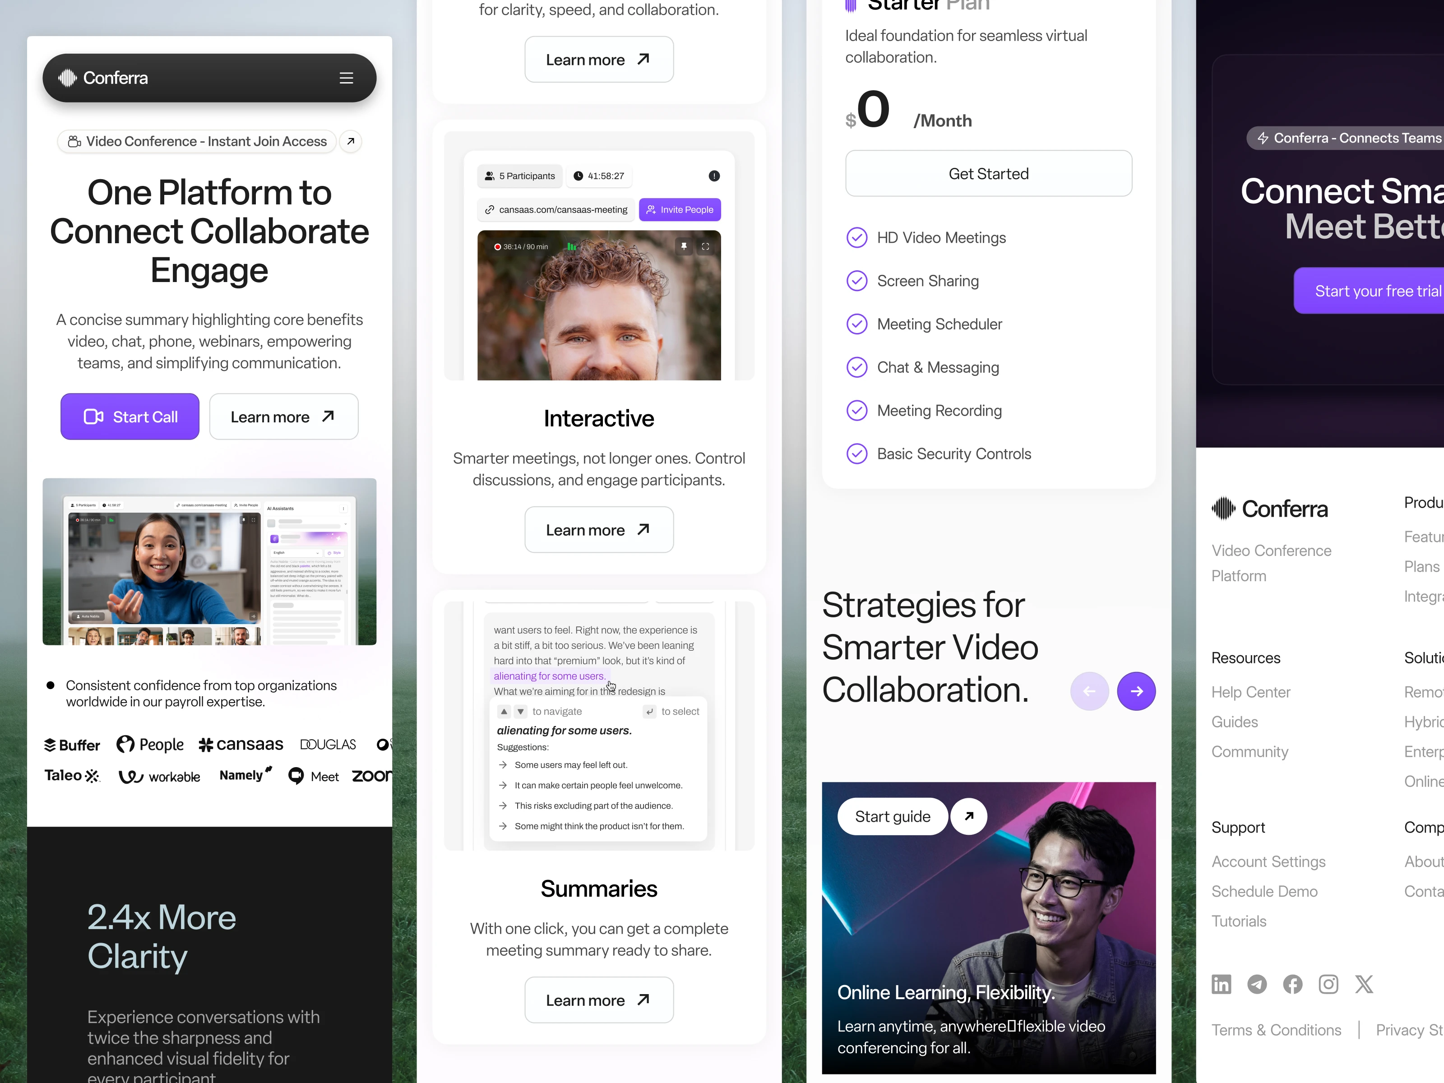Screen dimensions: 1444x1083
Task: Click Learn more under Summaries
Action: pyautogui.click(x=599, y=1000)
